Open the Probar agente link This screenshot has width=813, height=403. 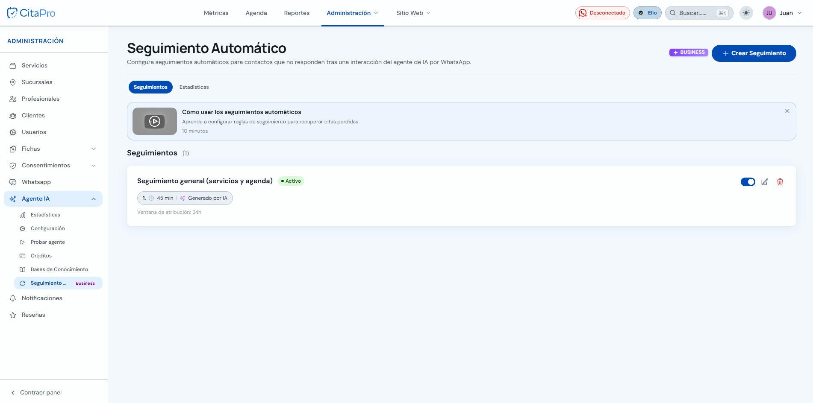(58, 242)
